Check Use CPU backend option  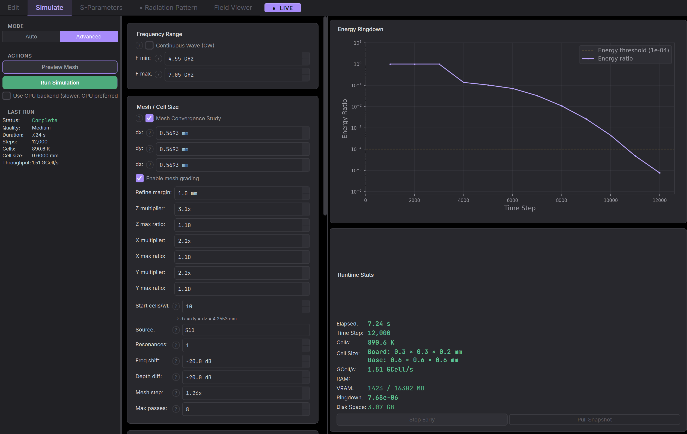coord(7,96)
